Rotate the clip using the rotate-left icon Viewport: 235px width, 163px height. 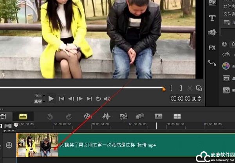tap(226, 54)
